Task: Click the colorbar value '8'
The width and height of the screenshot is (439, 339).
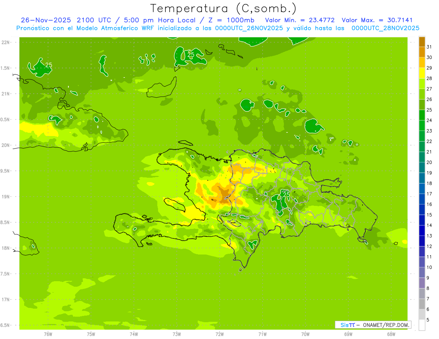Action: click(x=428, y=288)
